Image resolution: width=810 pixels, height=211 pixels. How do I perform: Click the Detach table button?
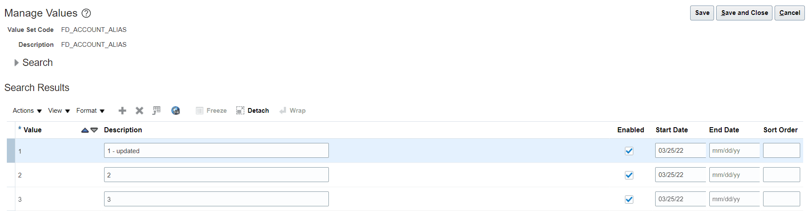click(253, 111)
